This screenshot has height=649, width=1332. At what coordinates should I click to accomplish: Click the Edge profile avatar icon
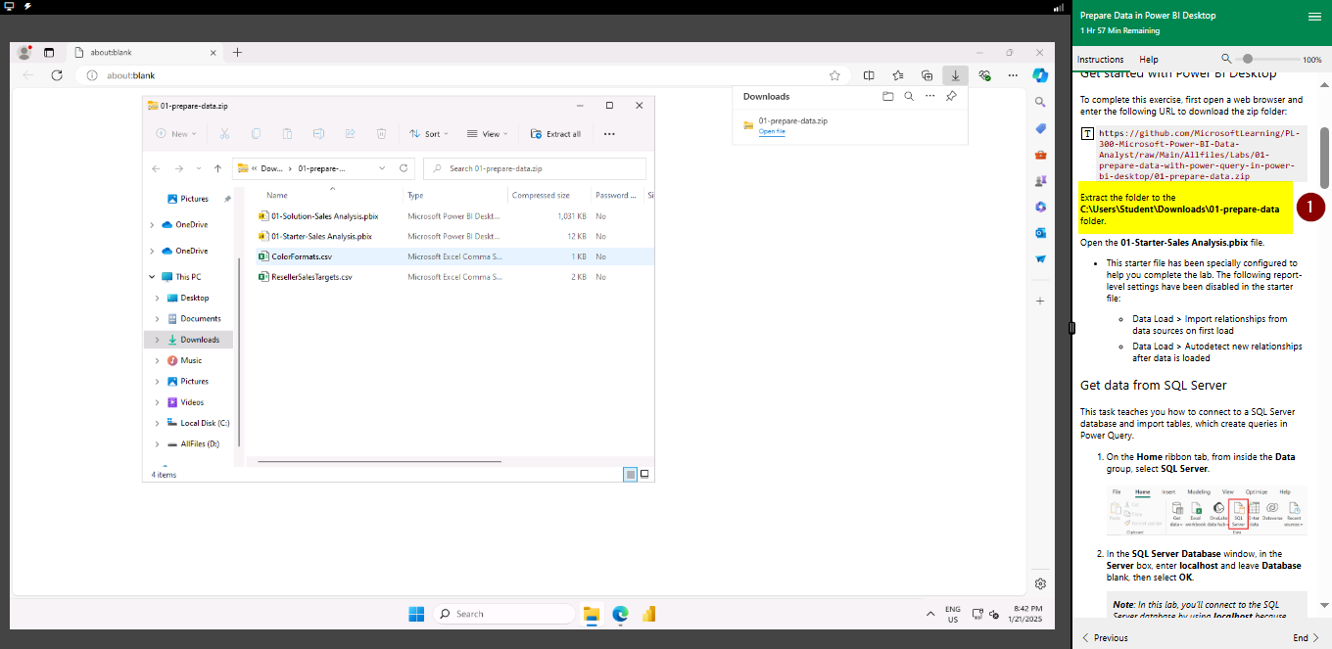(x=24, y=52)
